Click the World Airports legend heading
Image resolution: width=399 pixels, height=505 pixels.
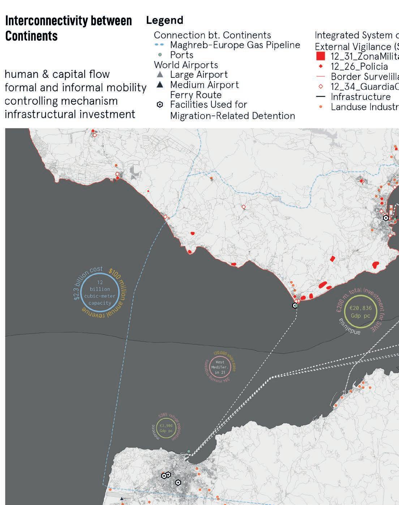tap(186, 65)
